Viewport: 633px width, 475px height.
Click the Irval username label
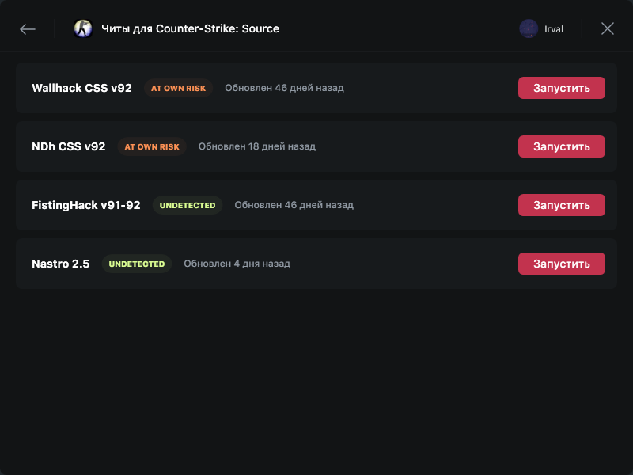[553, 29]
